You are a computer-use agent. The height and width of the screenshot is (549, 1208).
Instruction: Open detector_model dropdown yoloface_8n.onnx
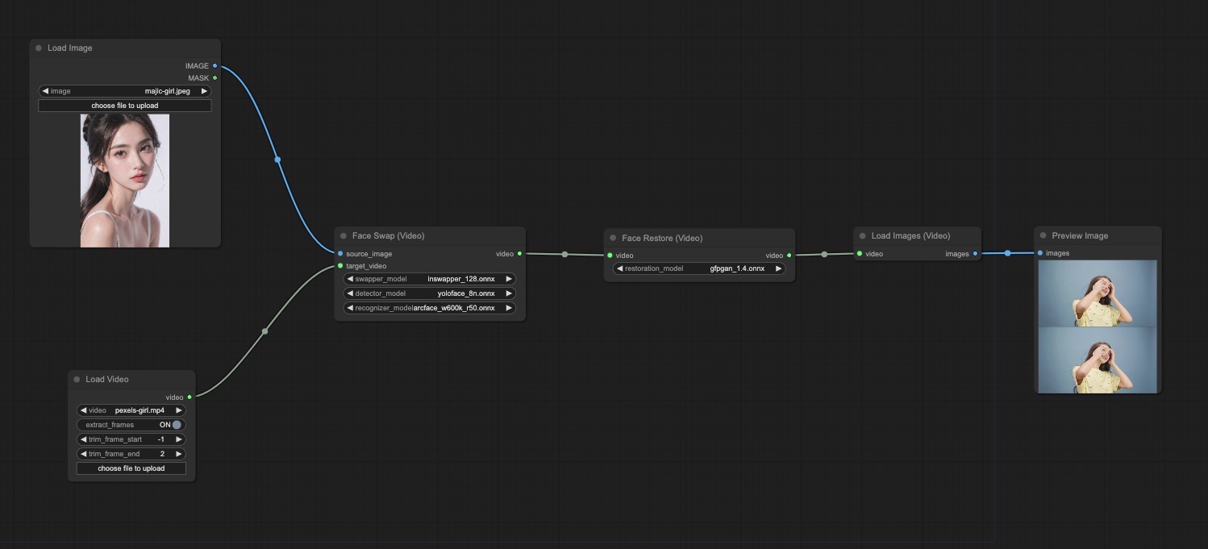430,293
